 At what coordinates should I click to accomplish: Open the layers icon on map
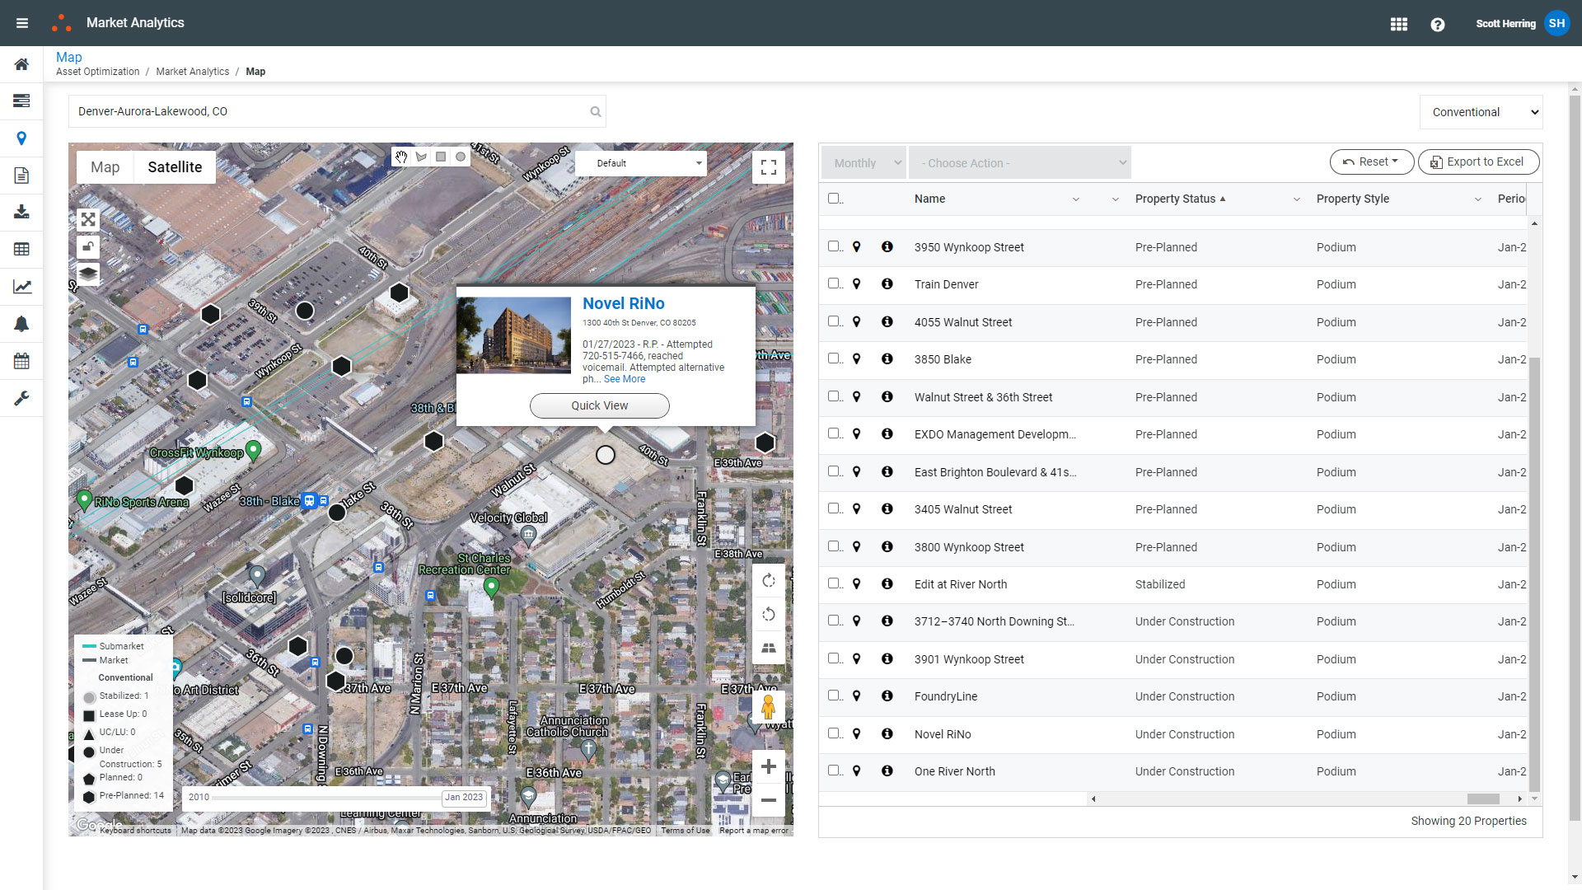pyautogui.click(x=88, y=274)
